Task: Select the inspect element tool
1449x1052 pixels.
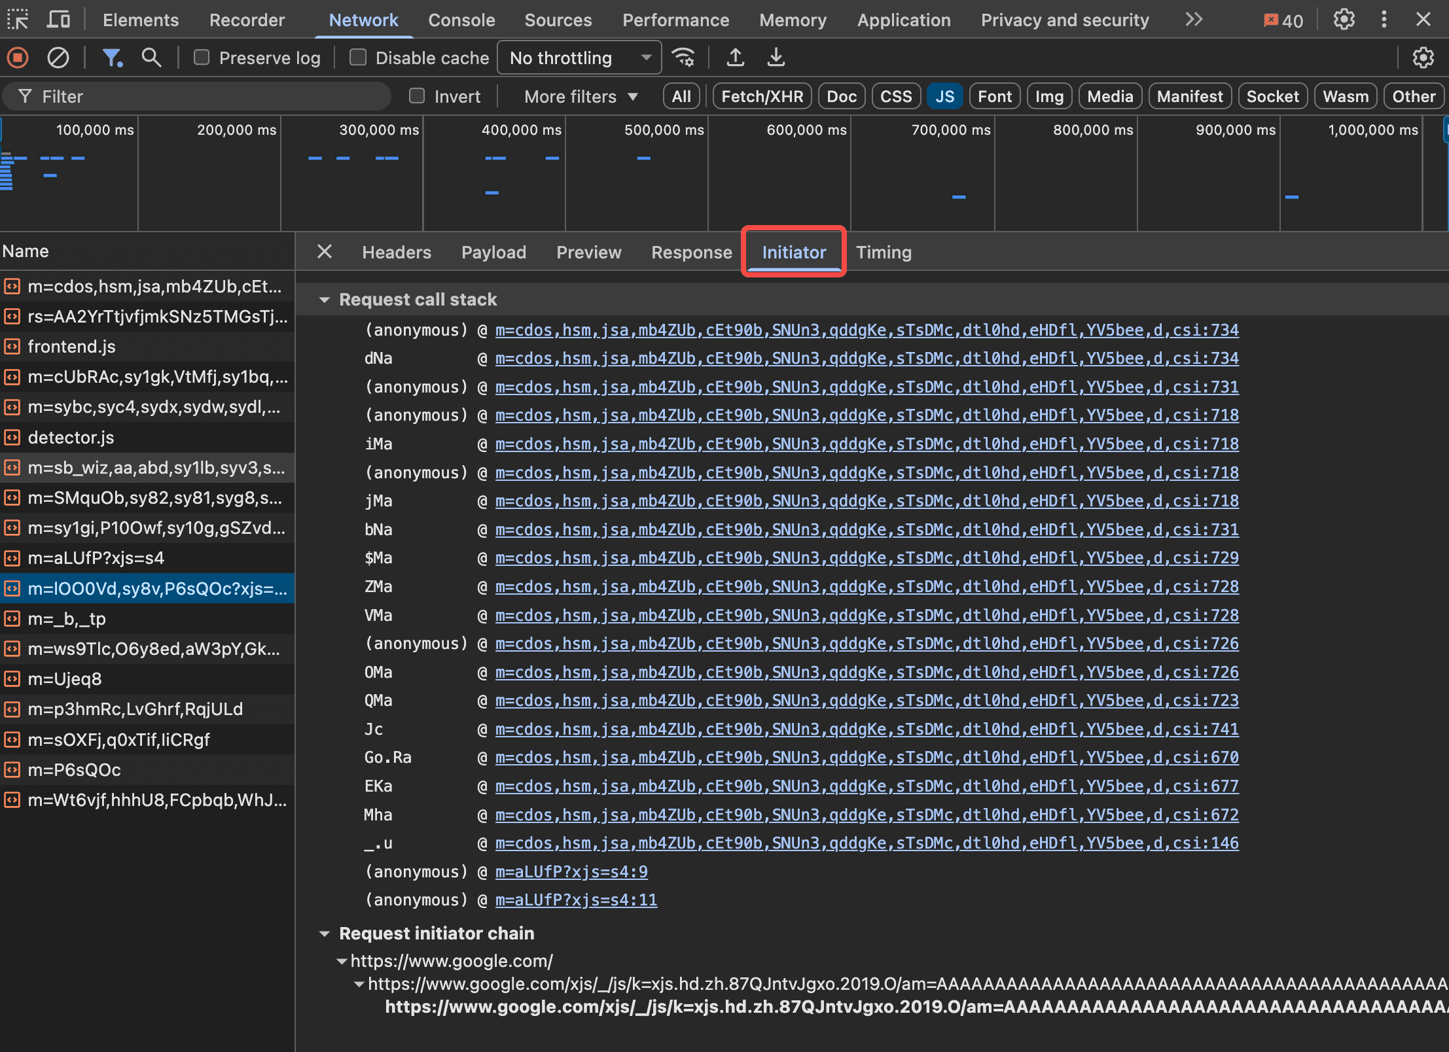Action: point(18,19)
